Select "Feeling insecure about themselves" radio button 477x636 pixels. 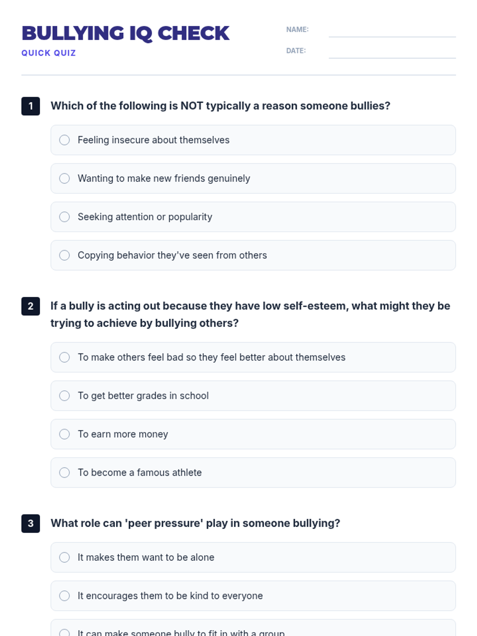(x=64, y=140)
